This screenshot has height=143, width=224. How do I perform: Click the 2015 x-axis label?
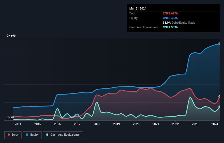38,124
